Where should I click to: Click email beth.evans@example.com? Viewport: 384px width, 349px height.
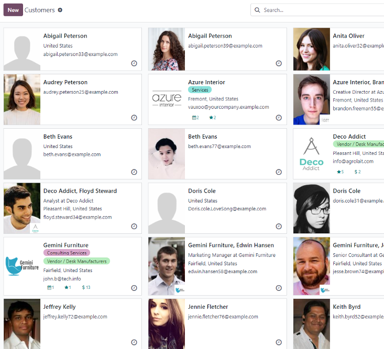click(72, 154)
